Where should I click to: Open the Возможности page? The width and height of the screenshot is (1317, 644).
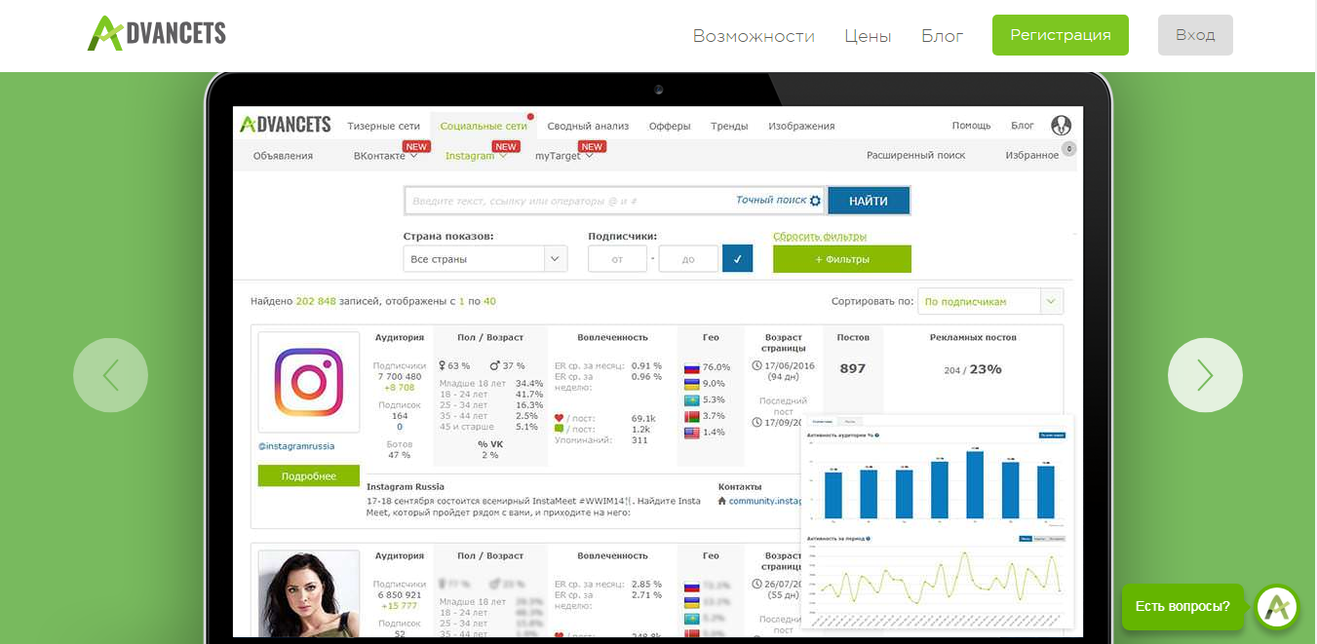pyautogui.click(x=754, y=36)
